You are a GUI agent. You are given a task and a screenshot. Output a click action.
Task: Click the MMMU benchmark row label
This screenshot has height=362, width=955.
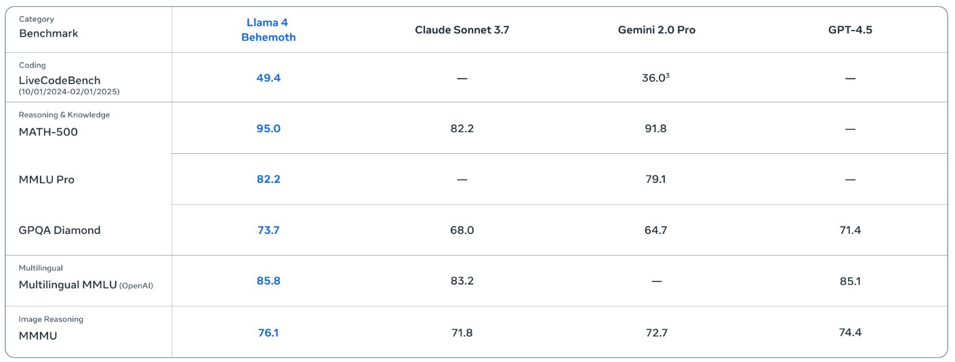(38, 335)
